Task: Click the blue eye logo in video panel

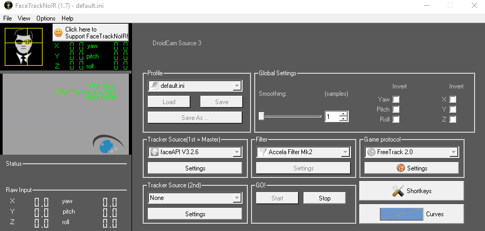Action: (x=108, y=144)
